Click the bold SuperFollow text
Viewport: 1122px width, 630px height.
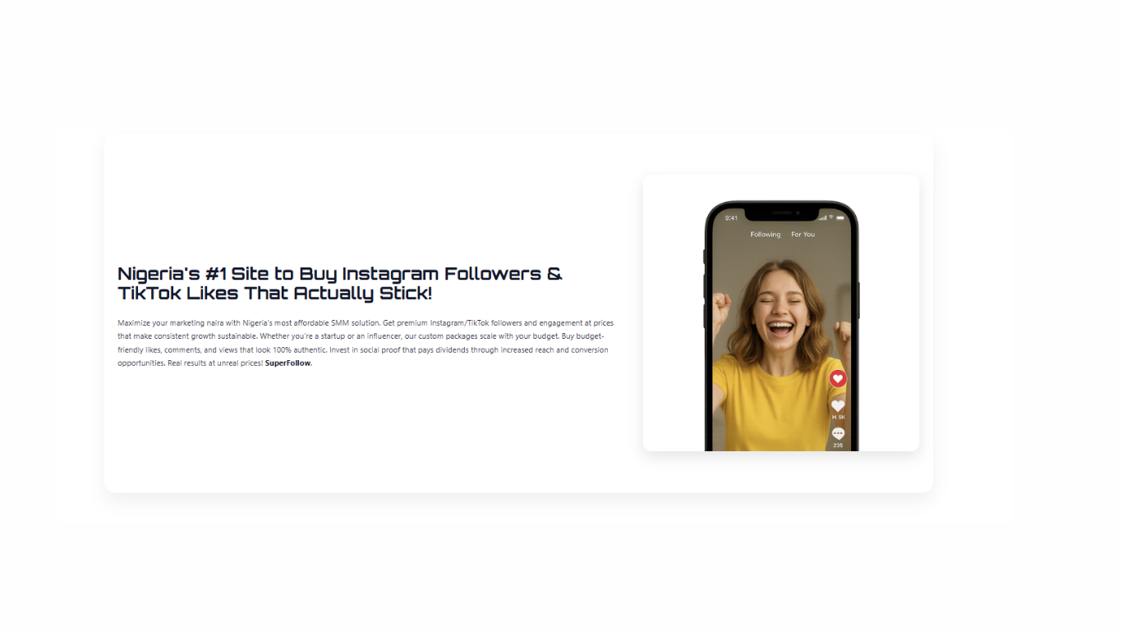pos(288,363)
